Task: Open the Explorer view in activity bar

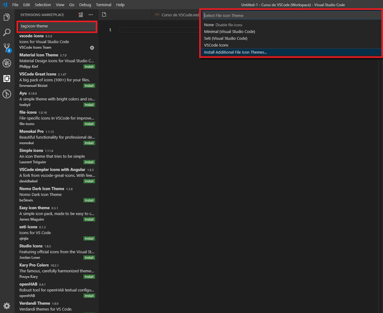Action: coord(7,17)
